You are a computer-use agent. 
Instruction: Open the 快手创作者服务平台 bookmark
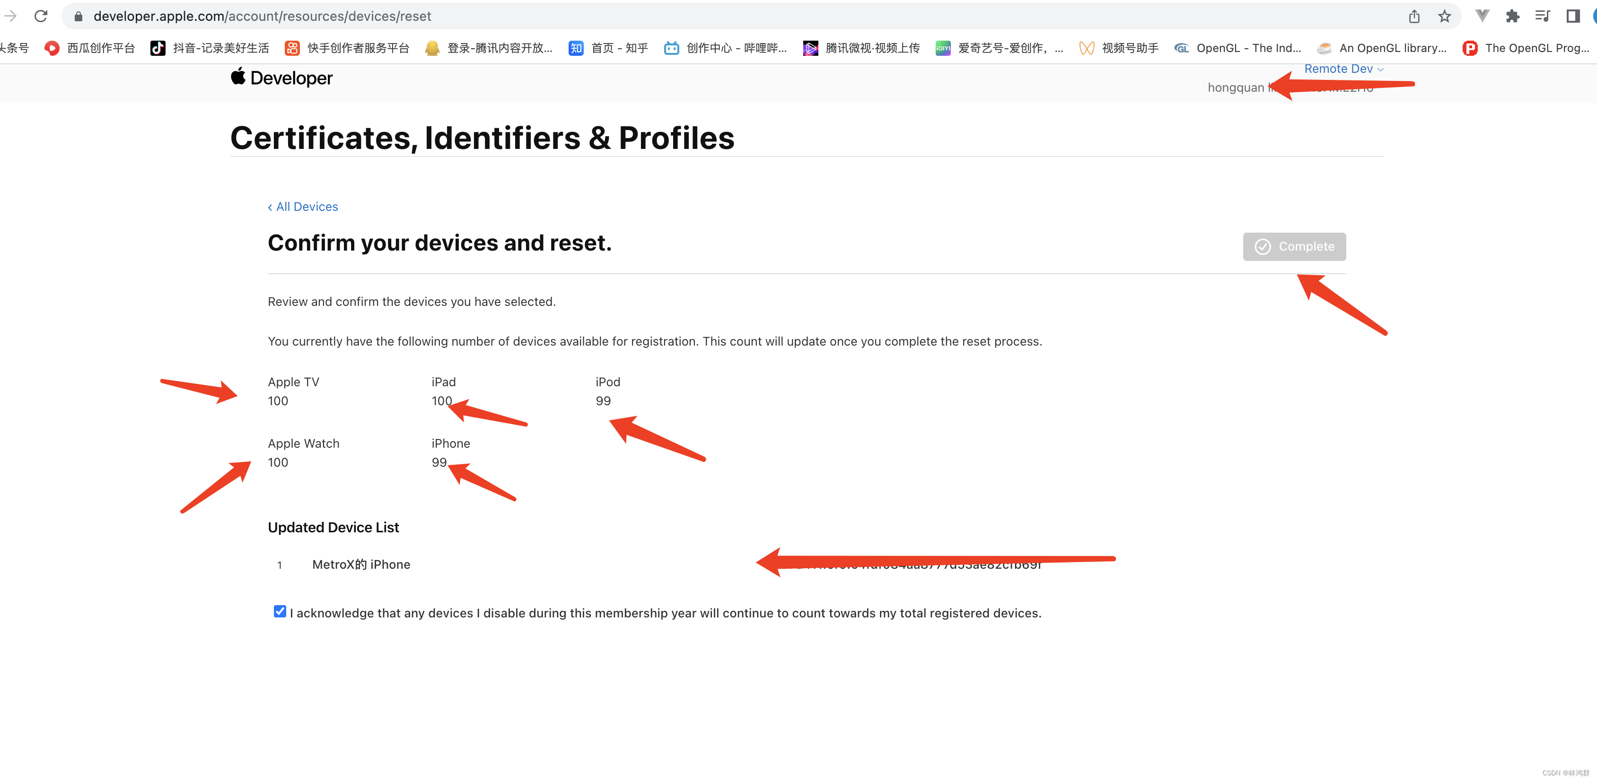pos(347,48)
